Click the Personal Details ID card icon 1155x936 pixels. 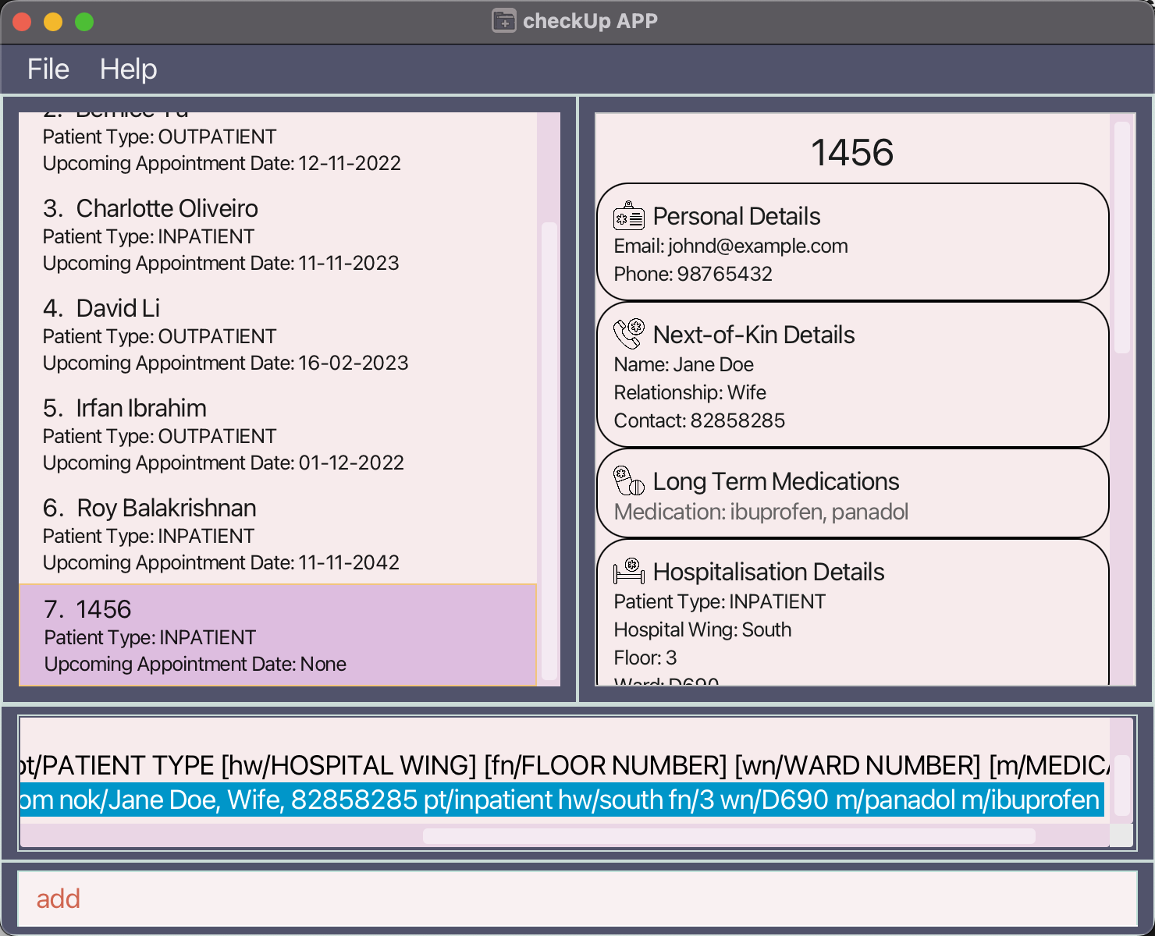629,216
